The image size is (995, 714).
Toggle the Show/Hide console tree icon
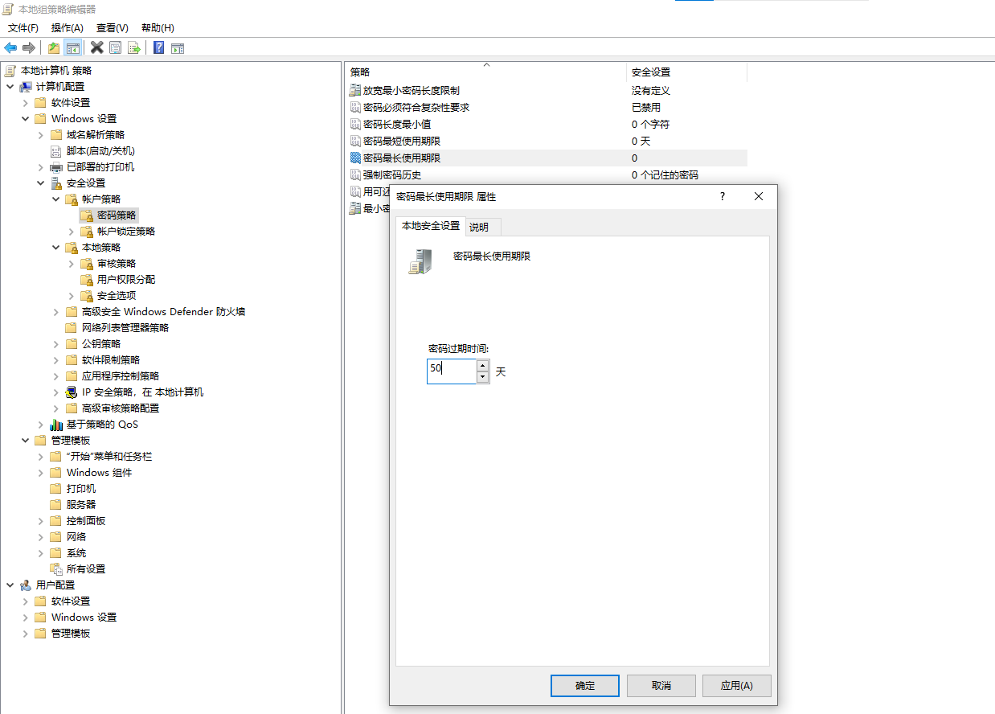[73, 47]
